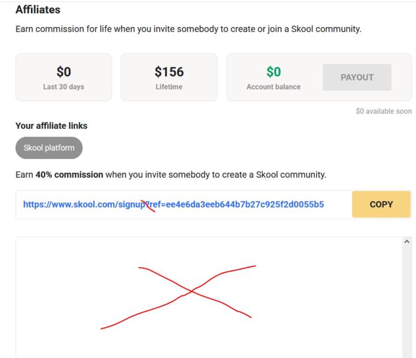Image resolution: width=416 pixels, height=358 pixels.
Task: Click the scrollbar up arrow
Action: [407, 241]
